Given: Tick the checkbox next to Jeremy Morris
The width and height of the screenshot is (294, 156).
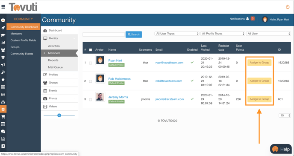Looking at the screenshot, I should pyautogui.click(x=91, y=100).
